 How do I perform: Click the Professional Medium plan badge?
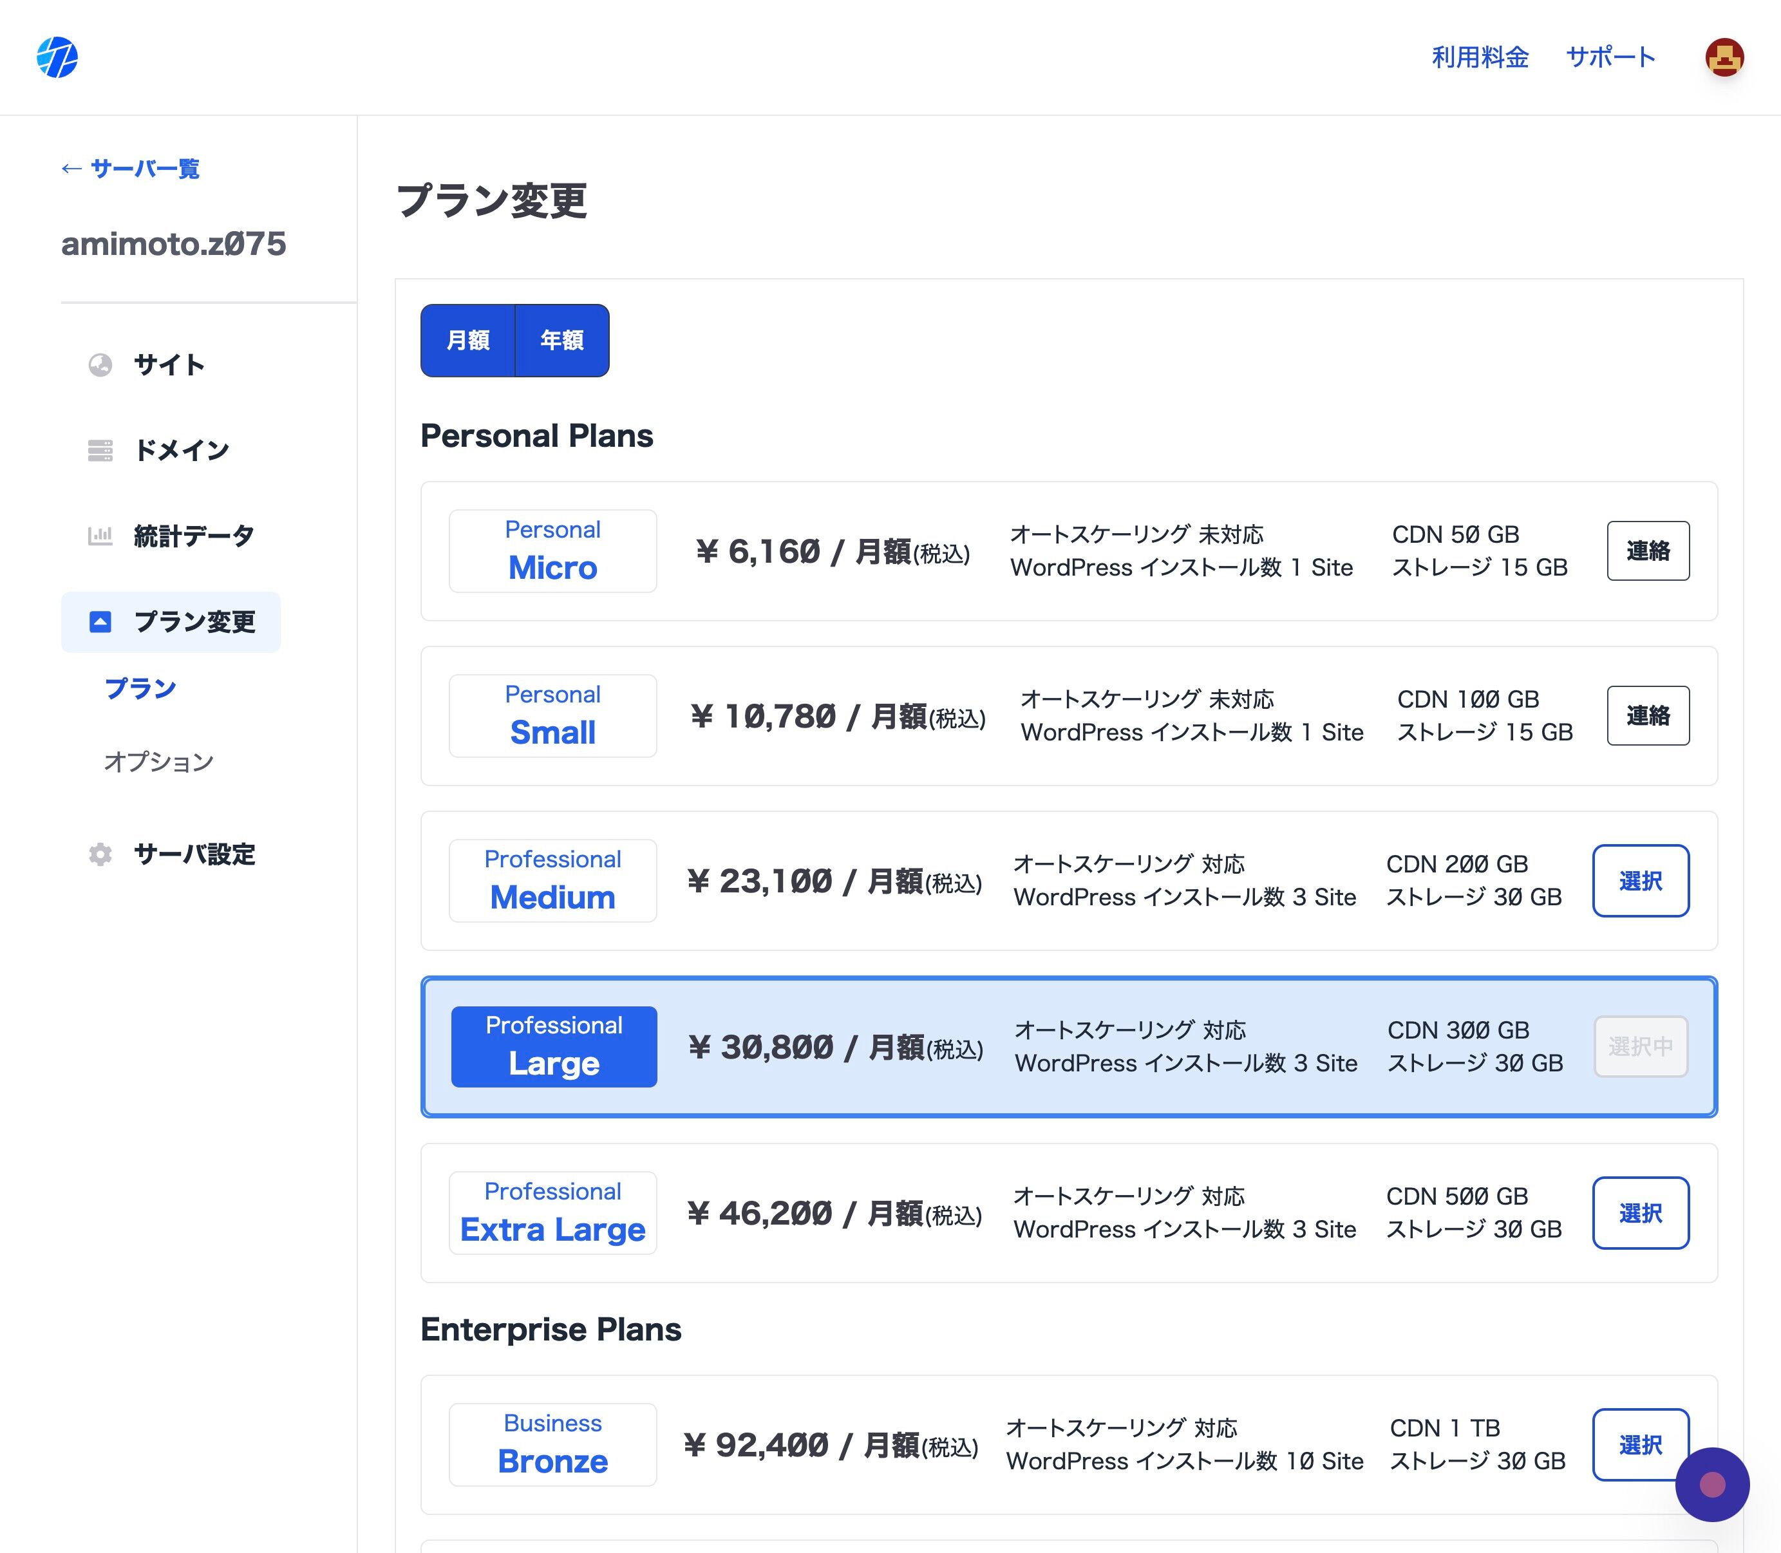pos(553,881)
